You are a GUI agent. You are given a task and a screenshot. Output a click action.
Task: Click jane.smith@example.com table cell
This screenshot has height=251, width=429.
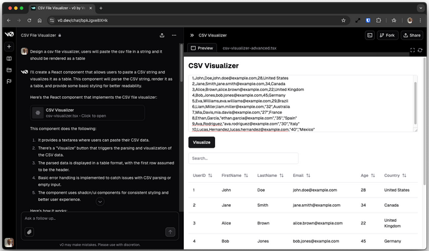click(317, 205)
